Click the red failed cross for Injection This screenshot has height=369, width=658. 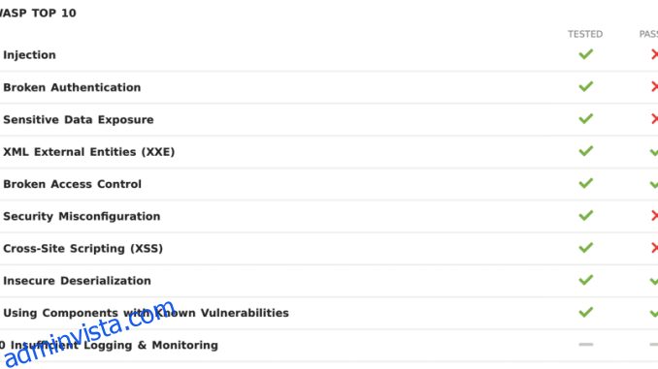tap(654, 54)
